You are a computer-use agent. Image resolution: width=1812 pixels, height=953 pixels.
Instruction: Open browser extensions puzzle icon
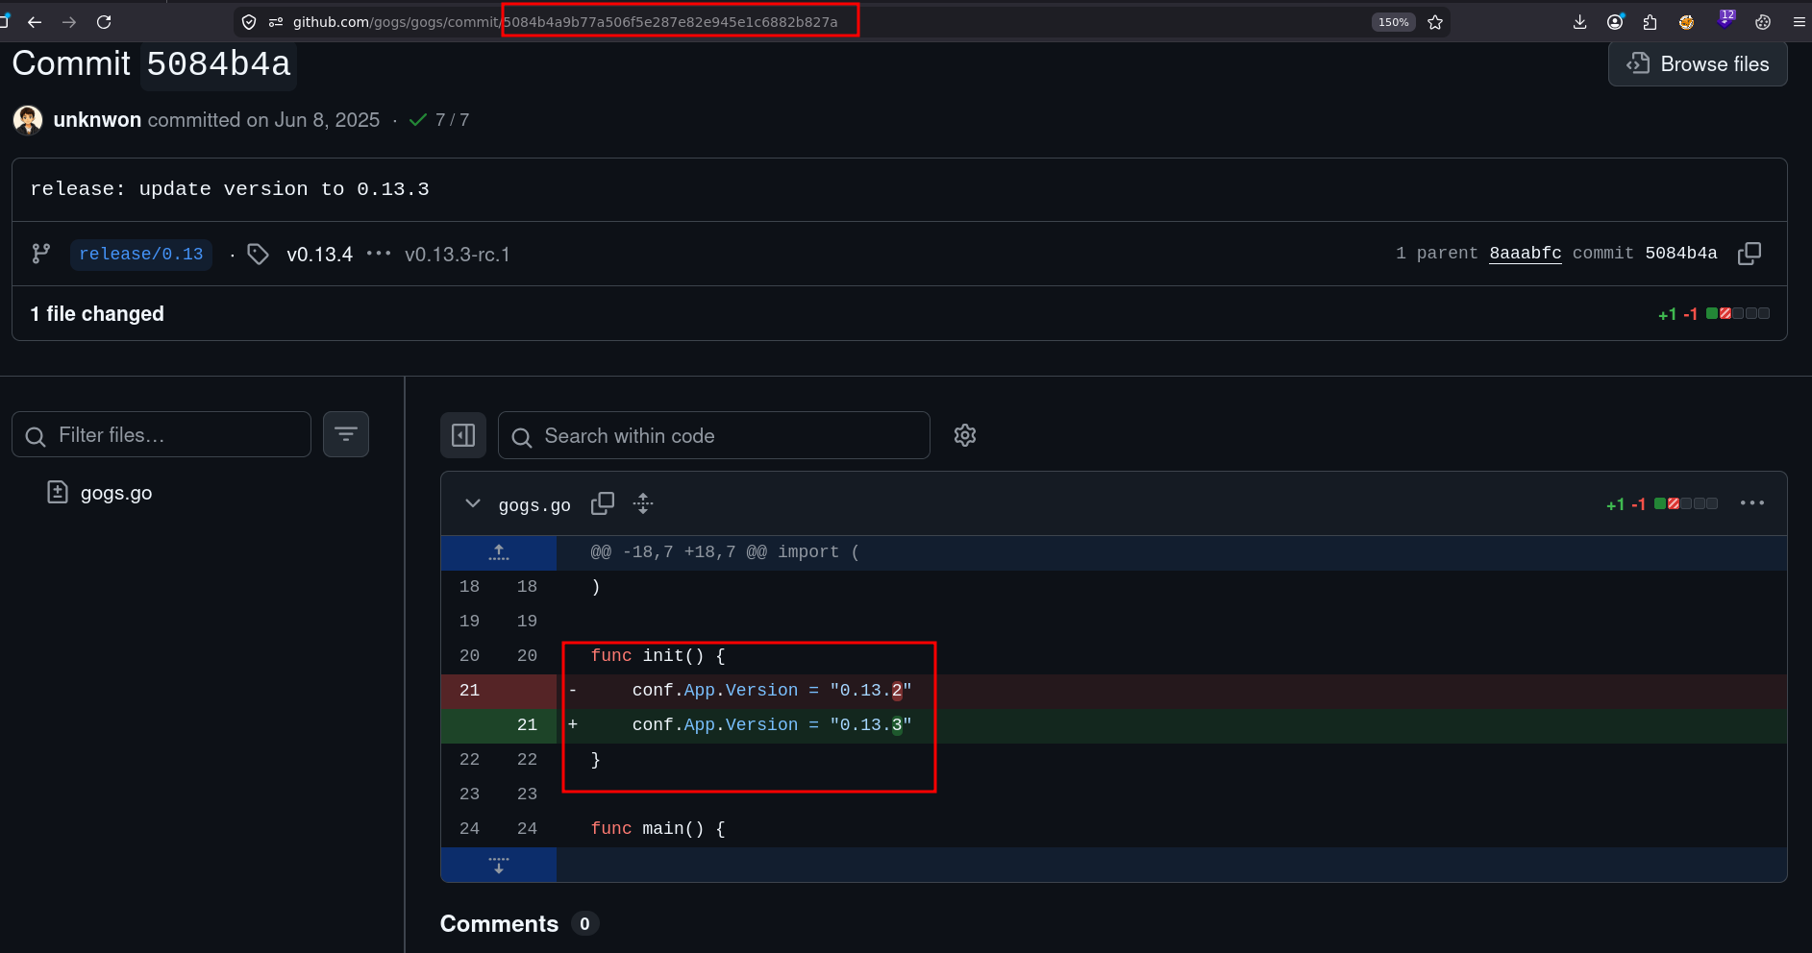click(1651, 22)
